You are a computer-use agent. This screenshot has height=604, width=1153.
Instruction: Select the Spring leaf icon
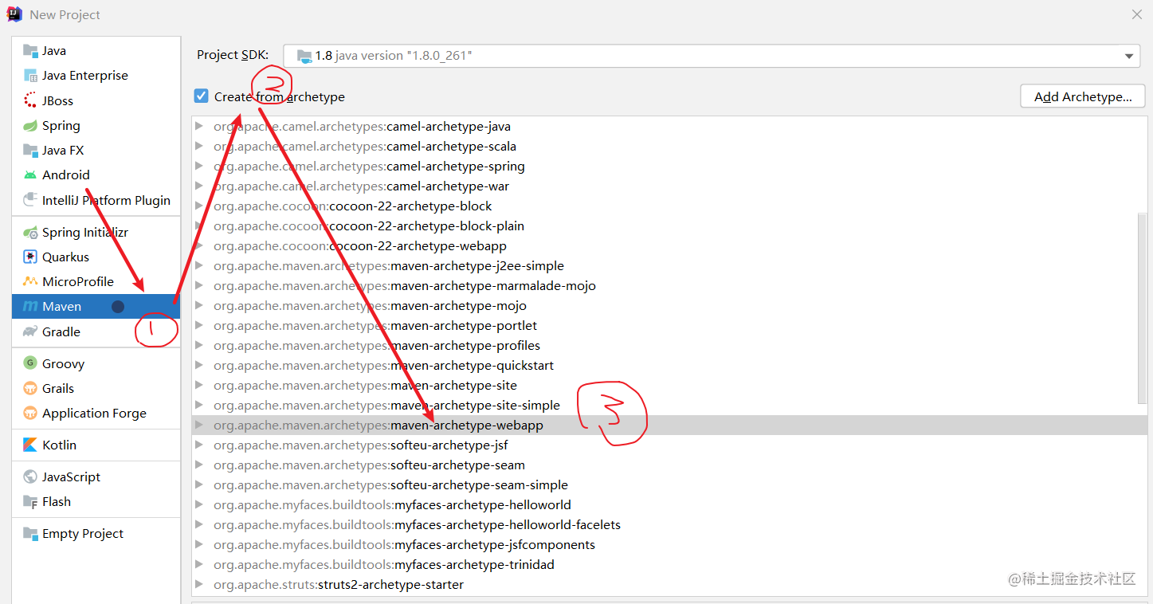30,126
